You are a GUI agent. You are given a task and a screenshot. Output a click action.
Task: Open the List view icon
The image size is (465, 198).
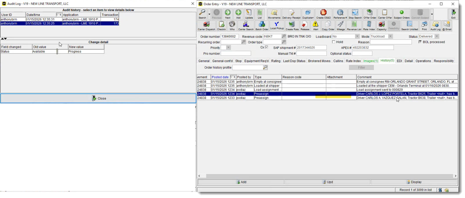point(260,14)
